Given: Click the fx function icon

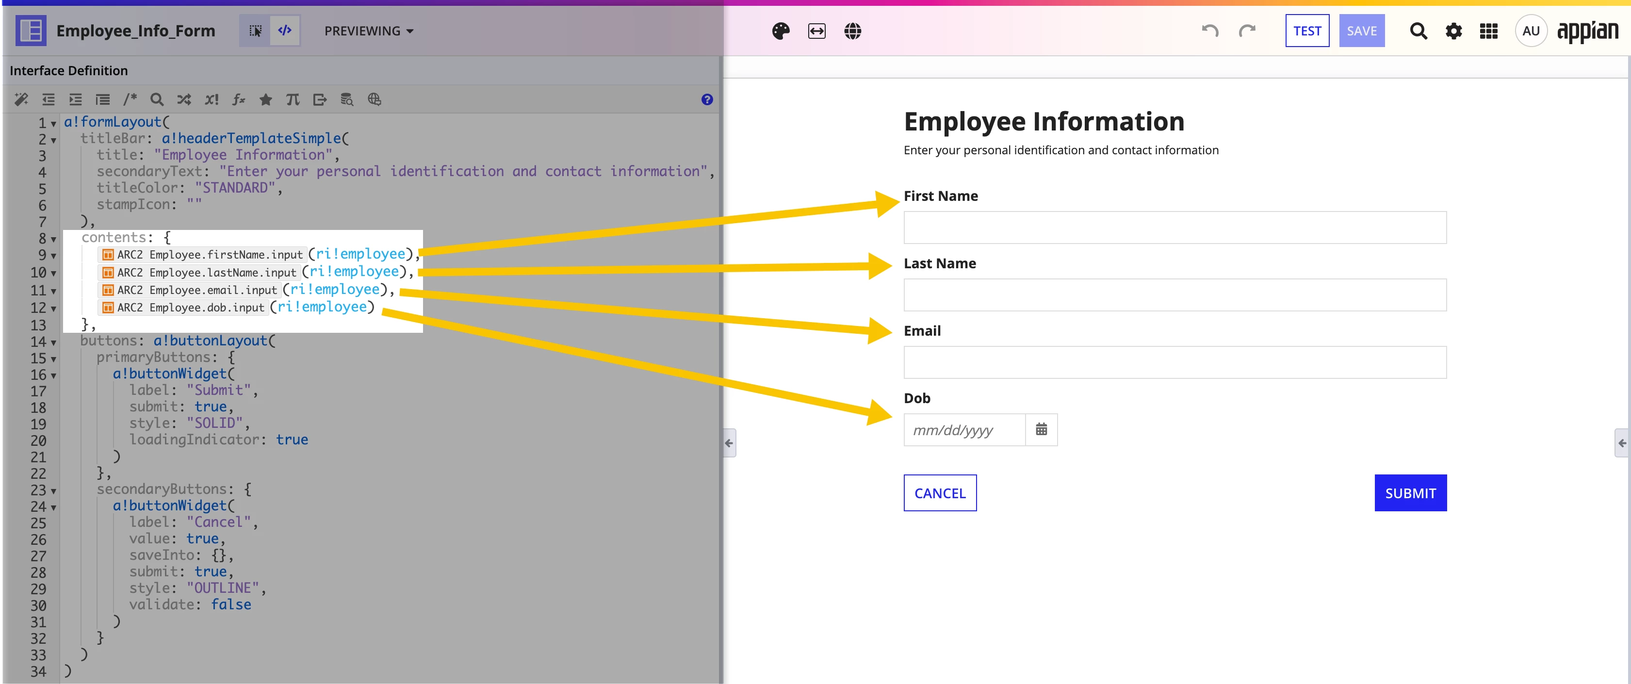Looking at the screenshot, I should click(239, 99).
